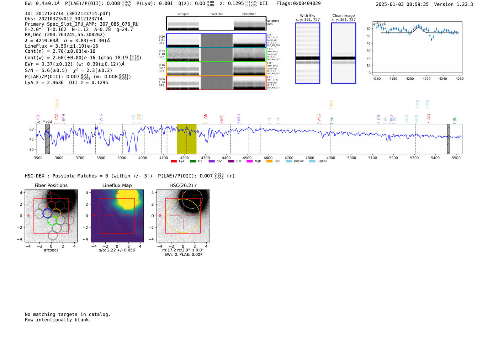Click the Primary Spec_Slot_IFU_AMP line
498x339 pixels.
pos(82,24)
